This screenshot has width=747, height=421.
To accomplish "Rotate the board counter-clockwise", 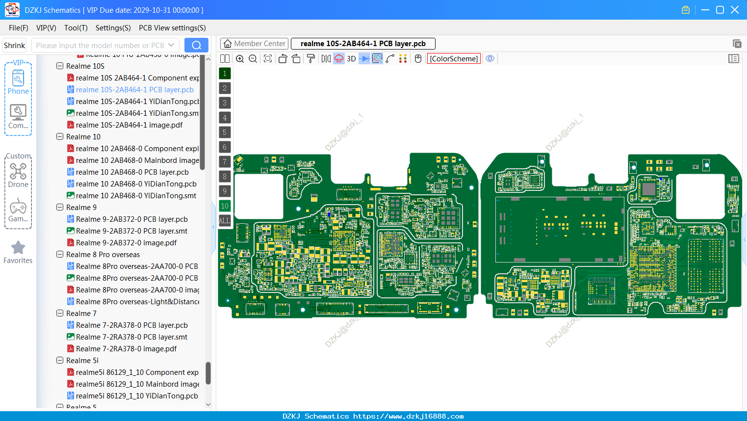I will pyautogui.click(x=283, y=59).
